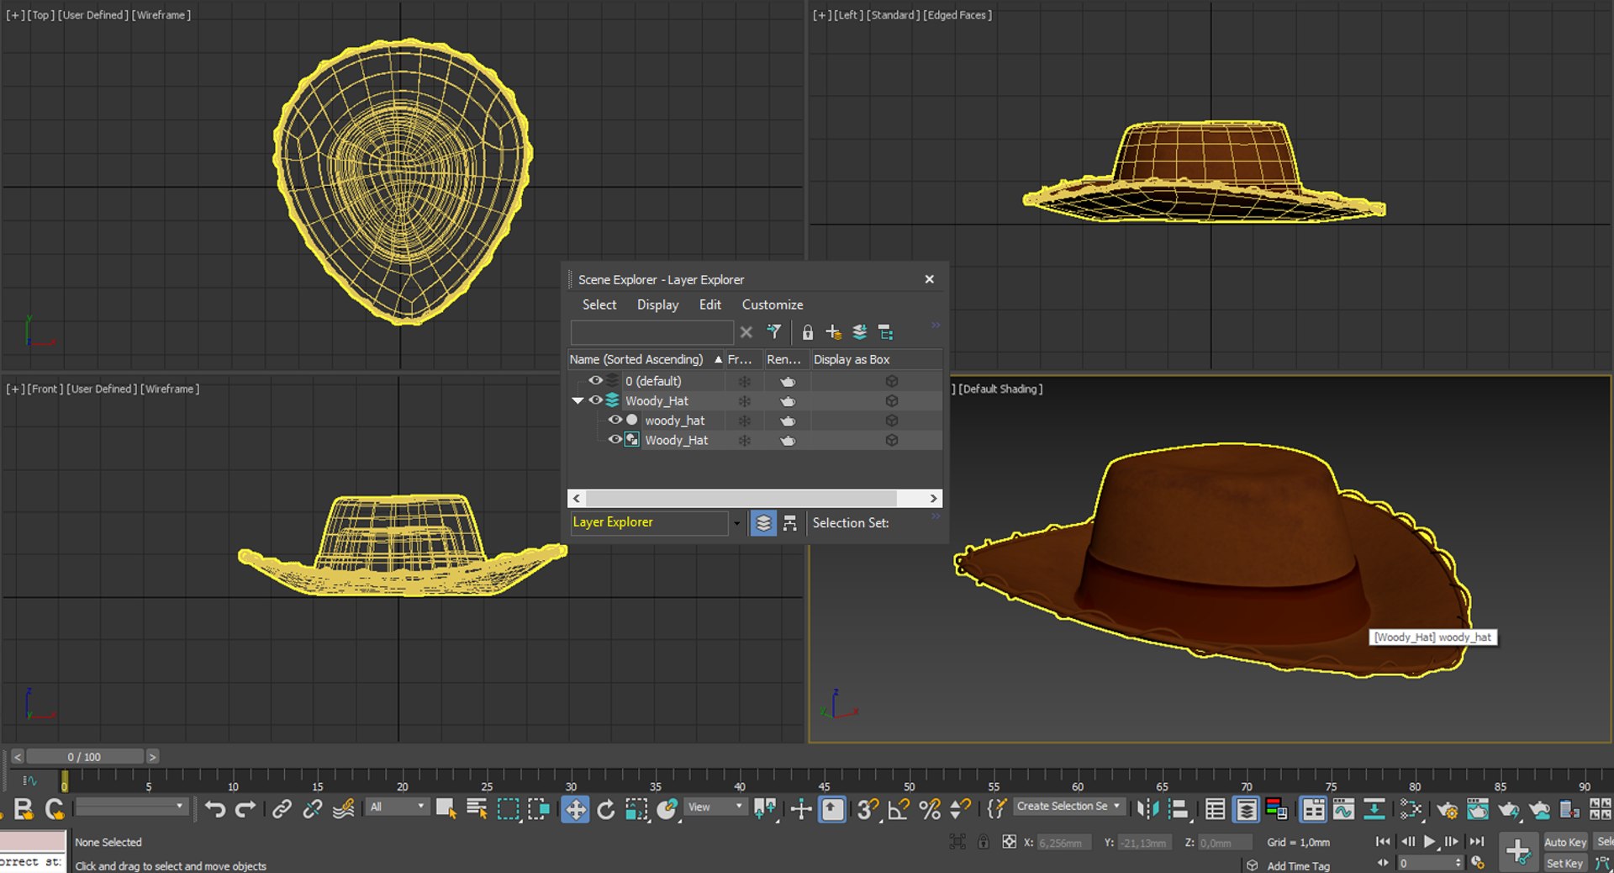This screenshot has height=873, width=1614.
Task: Click the Scene Explorer search field
Action: pos(651,332)
